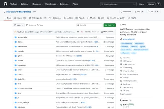This screenshot has height=109, width=164.
Task: Switch to the Wiki tab
Action: [x=101, y=18]
